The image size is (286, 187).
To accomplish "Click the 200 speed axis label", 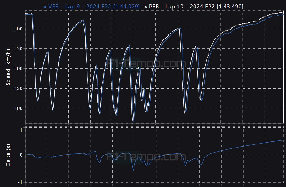I will tap(18, 68).
